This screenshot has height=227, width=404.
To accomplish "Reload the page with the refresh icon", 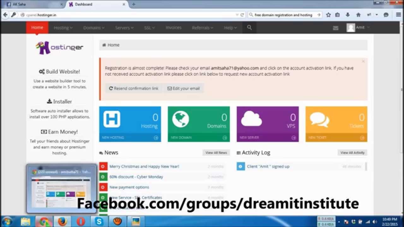I will tap(242, 15).
